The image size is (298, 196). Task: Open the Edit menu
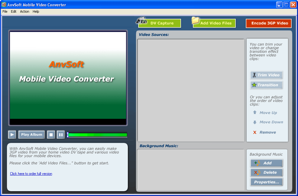pos(14,11)
